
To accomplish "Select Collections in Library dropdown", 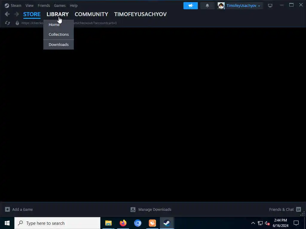I will click(59, 34).
